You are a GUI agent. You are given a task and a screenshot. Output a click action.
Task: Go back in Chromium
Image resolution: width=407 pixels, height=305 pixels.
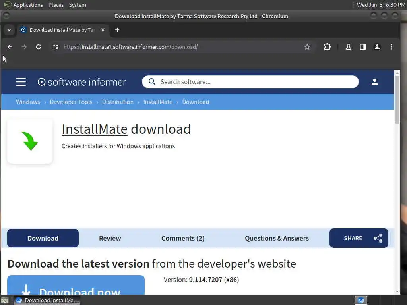[10, 47]
